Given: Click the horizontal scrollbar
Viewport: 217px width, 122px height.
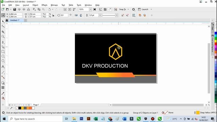Looking at the screenshot, I should [158, 105].
